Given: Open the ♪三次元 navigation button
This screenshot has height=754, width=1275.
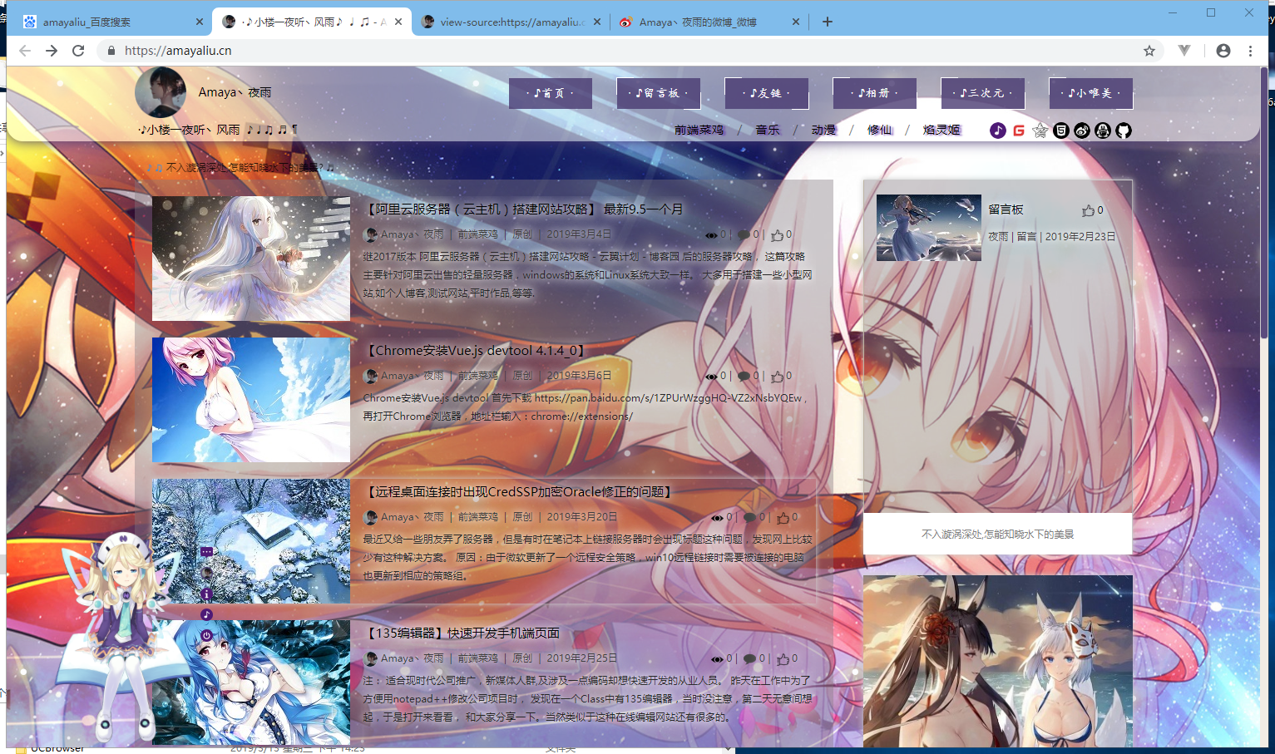Looking at the screenshot, I should 983,93.
